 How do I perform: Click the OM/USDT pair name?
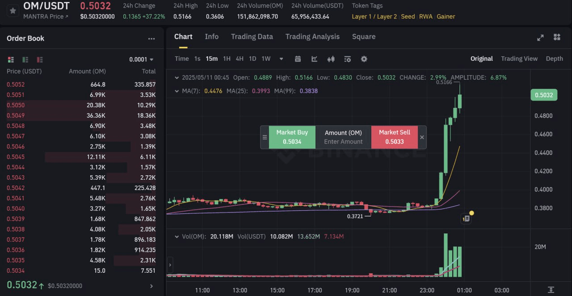pos(46,6)
